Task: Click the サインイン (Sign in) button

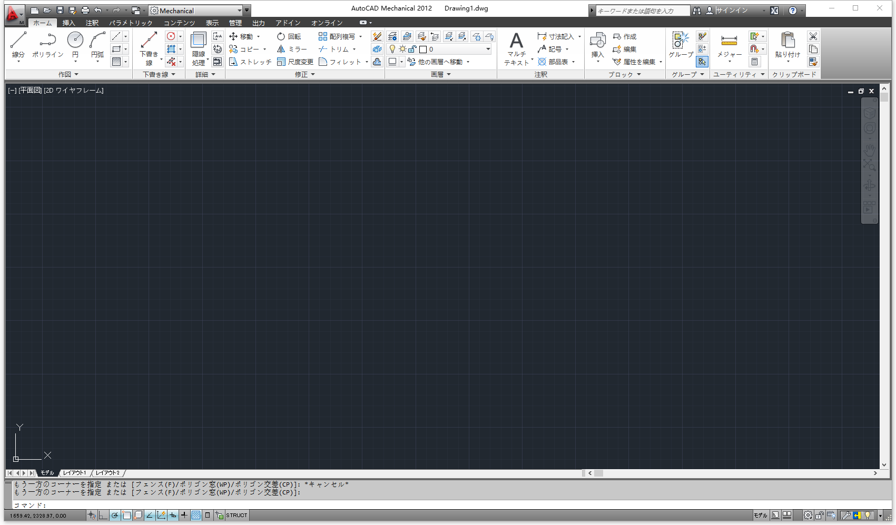Action: point(732,11)
